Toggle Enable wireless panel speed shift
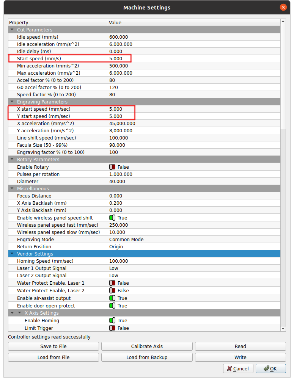Screen dimensions: 294x381 [x=112, y=218]
